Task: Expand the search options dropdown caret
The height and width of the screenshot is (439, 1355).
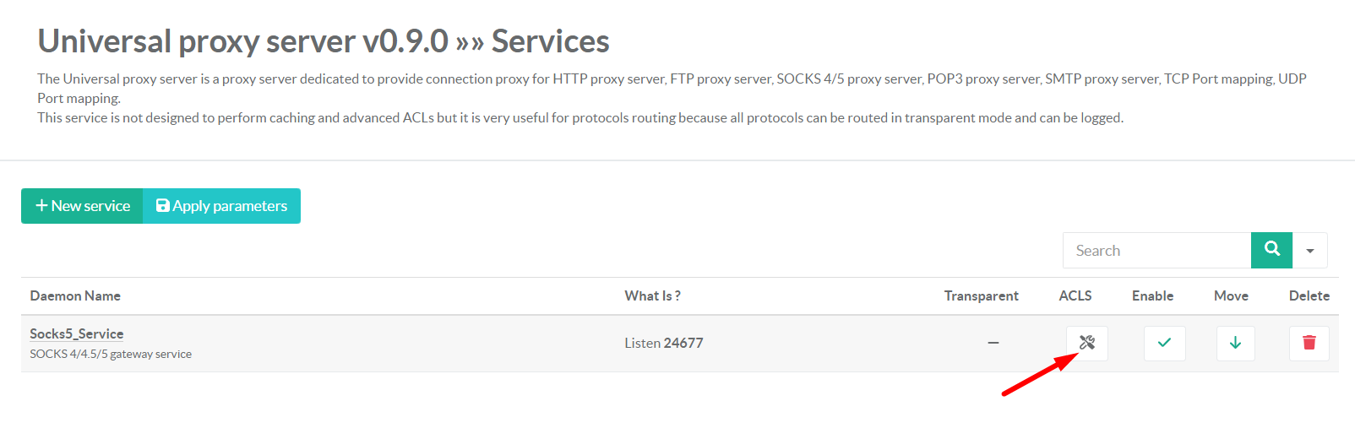Action: [x=1310, y=251]
